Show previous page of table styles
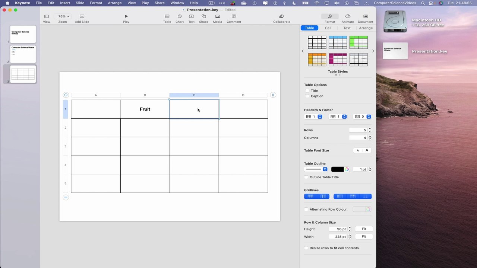This screenshot has height=268, width=477. (x=303, y=51)
